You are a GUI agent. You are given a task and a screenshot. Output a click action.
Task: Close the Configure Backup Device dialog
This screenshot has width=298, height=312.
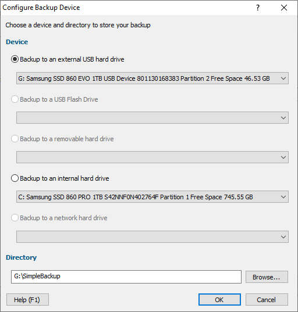pyautogui.click(x=284, y=8)
